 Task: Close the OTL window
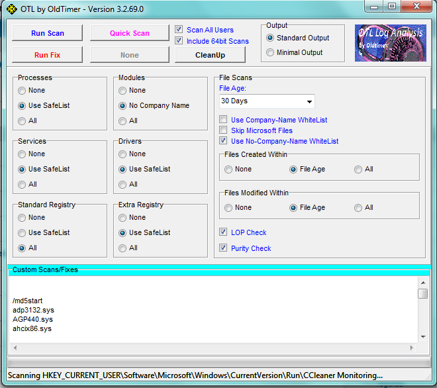[416, 7]
